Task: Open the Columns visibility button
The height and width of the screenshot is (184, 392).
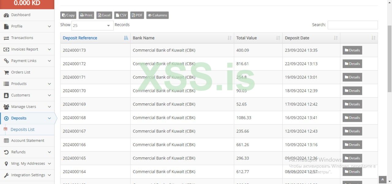Action: [157, 15]
